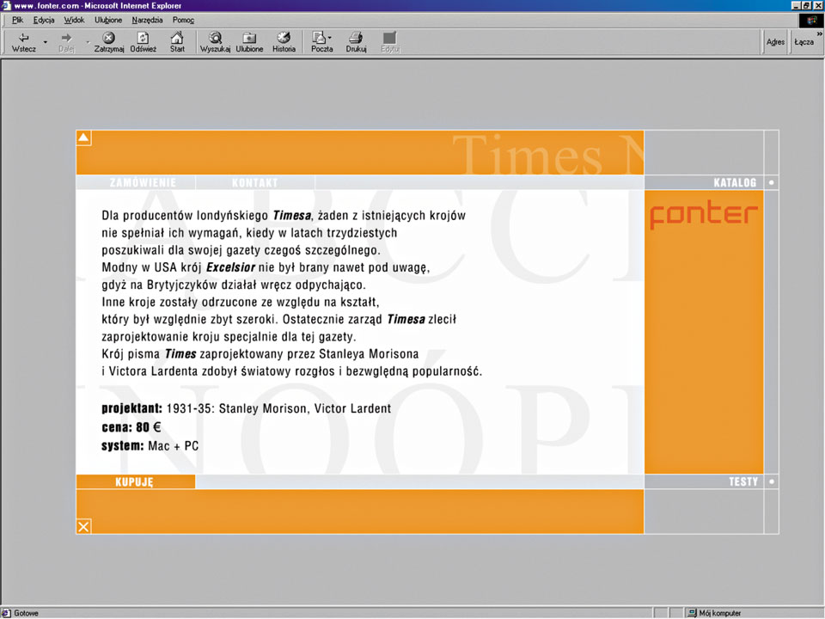
Task: Show the Historia panel
Action: (x=284, y=42)
